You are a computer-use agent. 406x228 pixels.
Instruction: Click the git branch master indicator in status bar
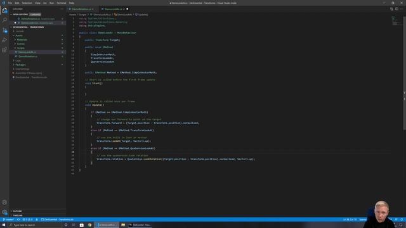pyautogui.click(x=8, y=220)
